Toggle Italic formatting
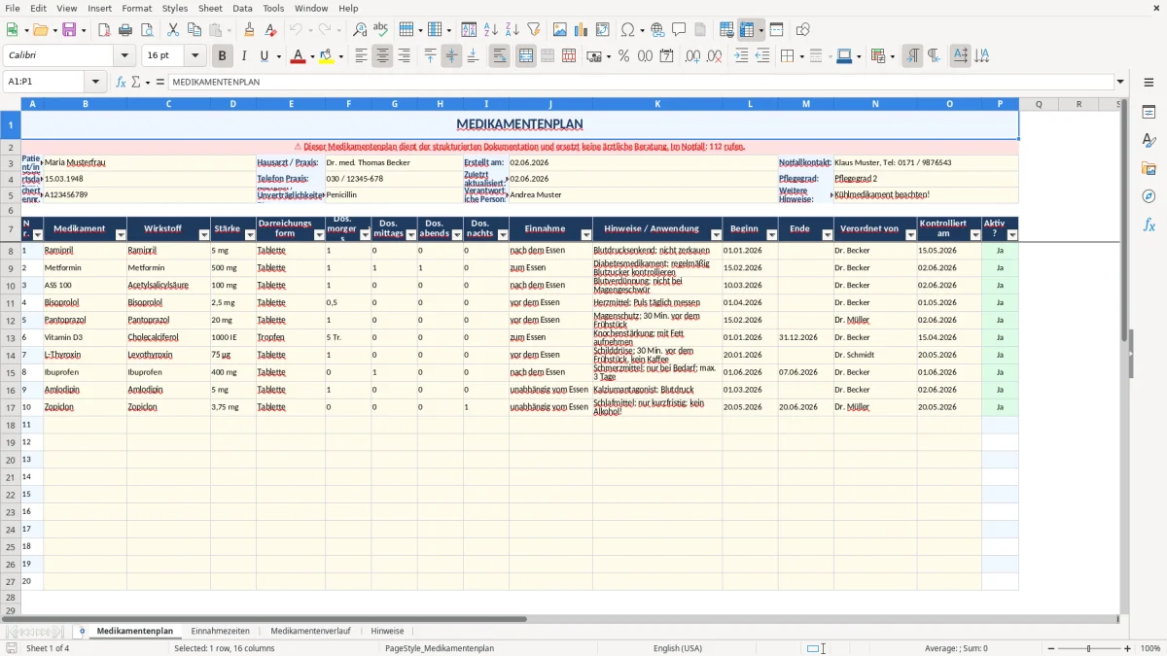The height and width of the screenshot is (656, 1167). pyautogui.click(x=243, y=56)
